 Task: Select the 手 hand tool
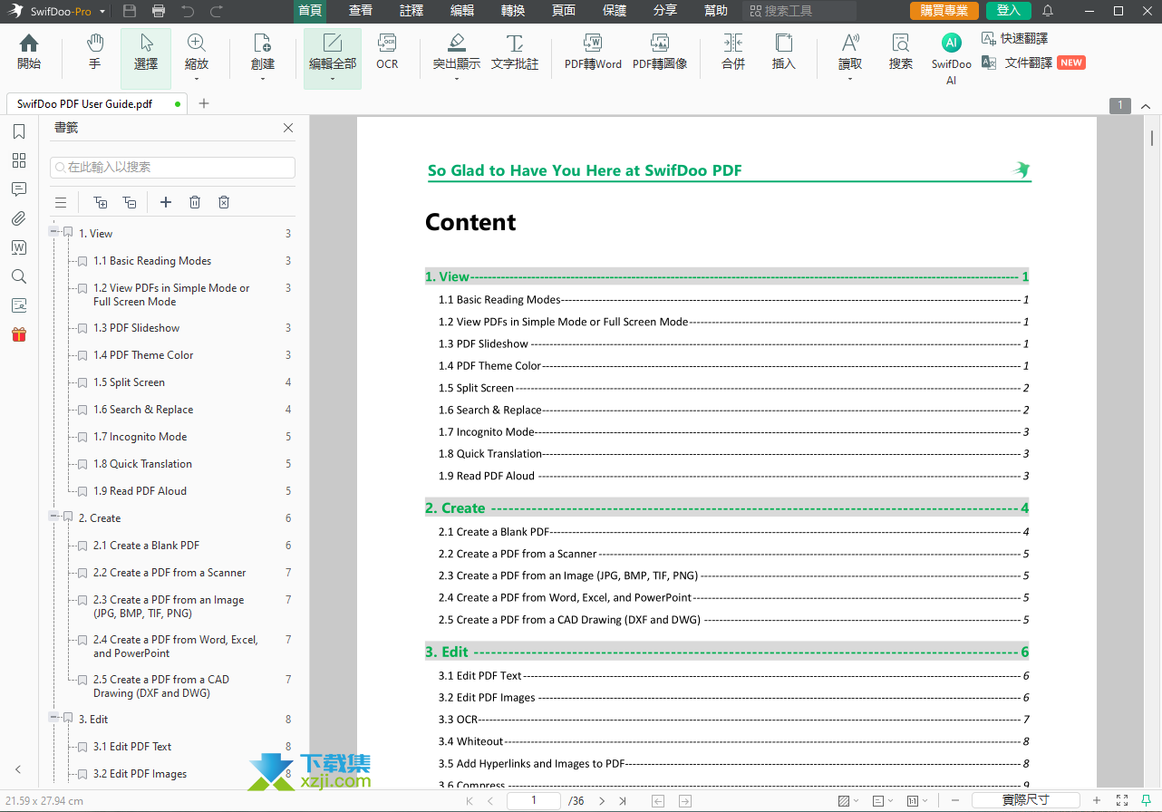pyautogui.click(x=95, y=53)
